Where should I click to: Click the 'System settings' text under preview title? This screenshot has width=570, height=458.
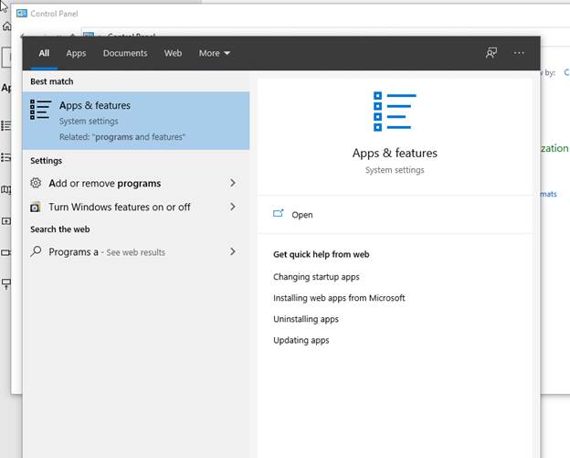[395, 170]
